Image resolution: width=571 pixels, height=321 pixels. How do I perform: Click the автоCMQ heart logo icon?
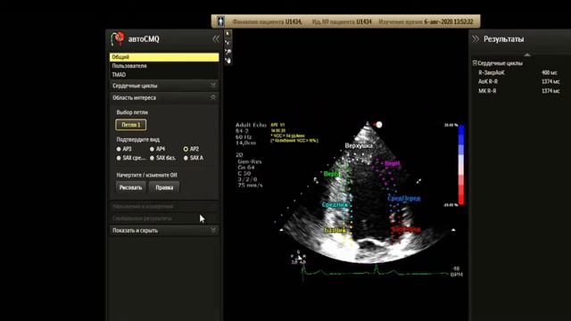pos(118,38)
